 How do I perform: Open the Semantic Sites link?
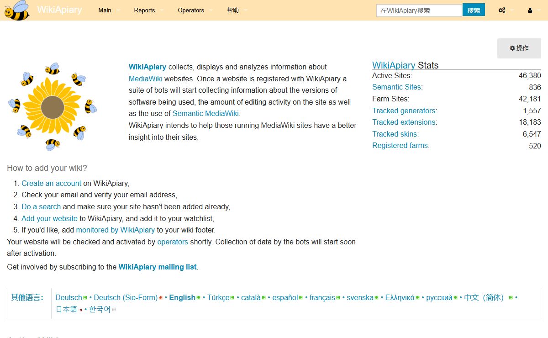tap(397, 87)
